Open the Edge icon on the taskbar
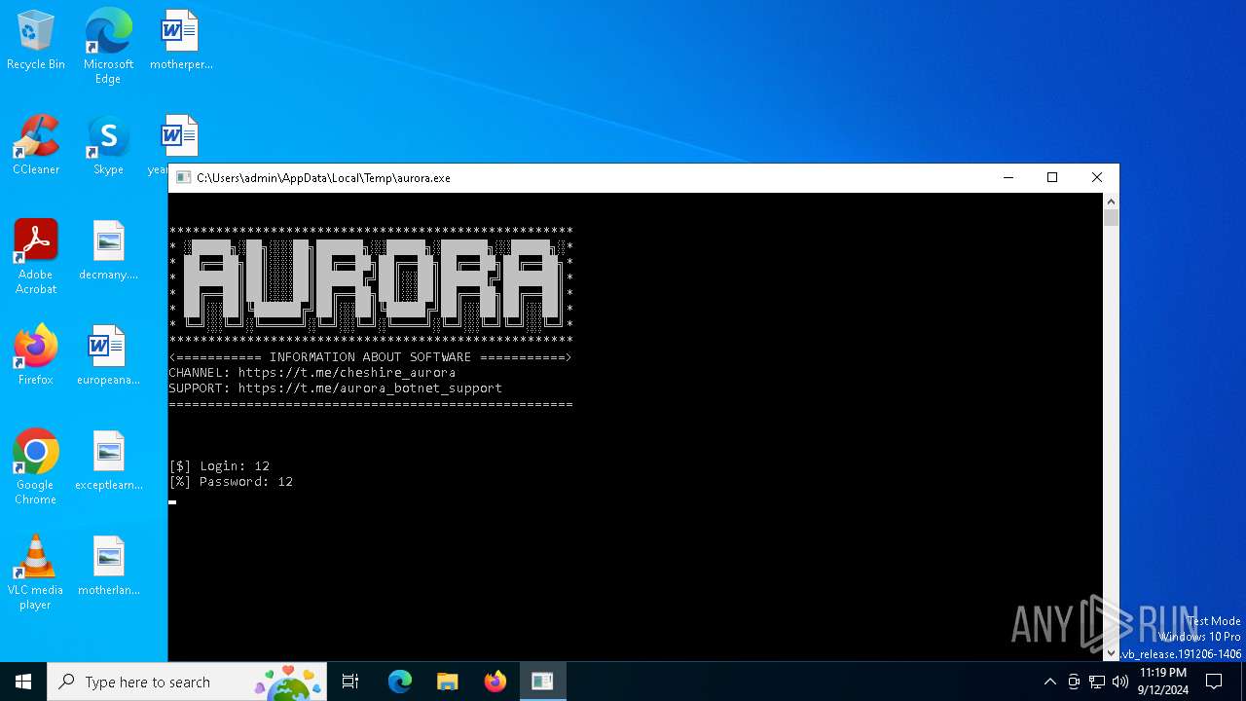The image size is (1246, 701). (x=400, y=682)
